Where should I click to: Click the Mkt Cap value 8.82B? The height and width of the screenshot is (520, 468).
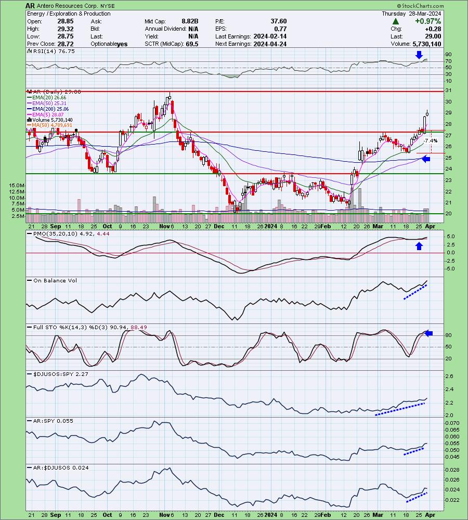tap(190, 21)
